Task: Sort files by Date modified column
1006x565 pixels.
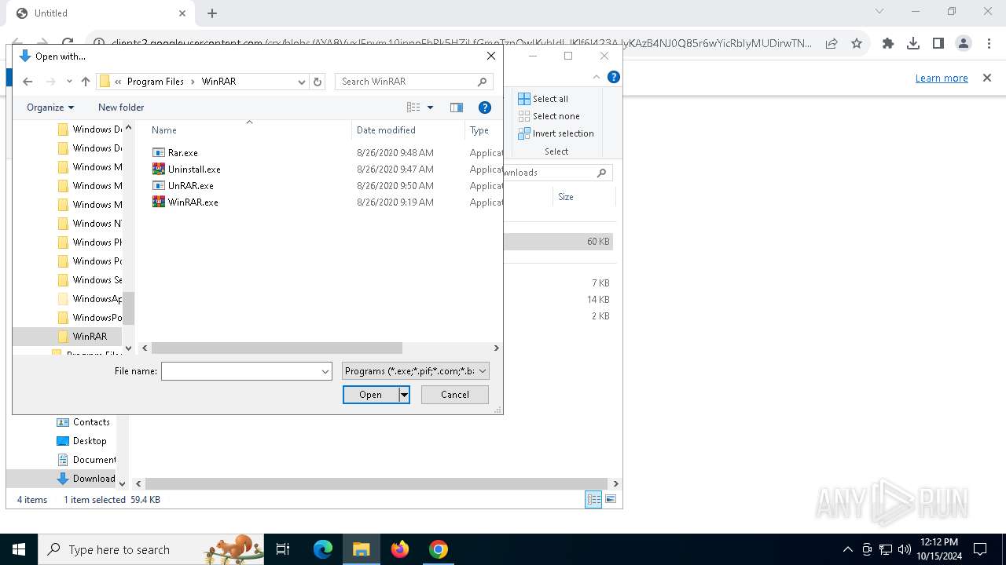Action: [408, 130]
